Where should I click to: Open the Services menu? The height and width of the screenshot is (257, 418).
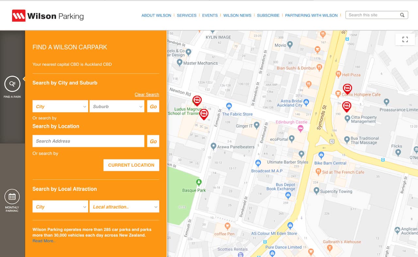click(186, 15)
